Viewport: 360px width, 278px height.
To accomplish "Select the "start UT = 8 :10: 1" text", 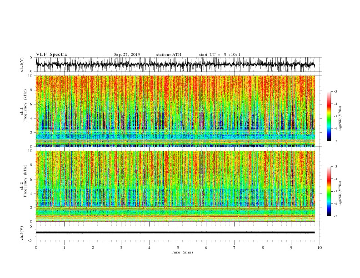I will 220,55.
